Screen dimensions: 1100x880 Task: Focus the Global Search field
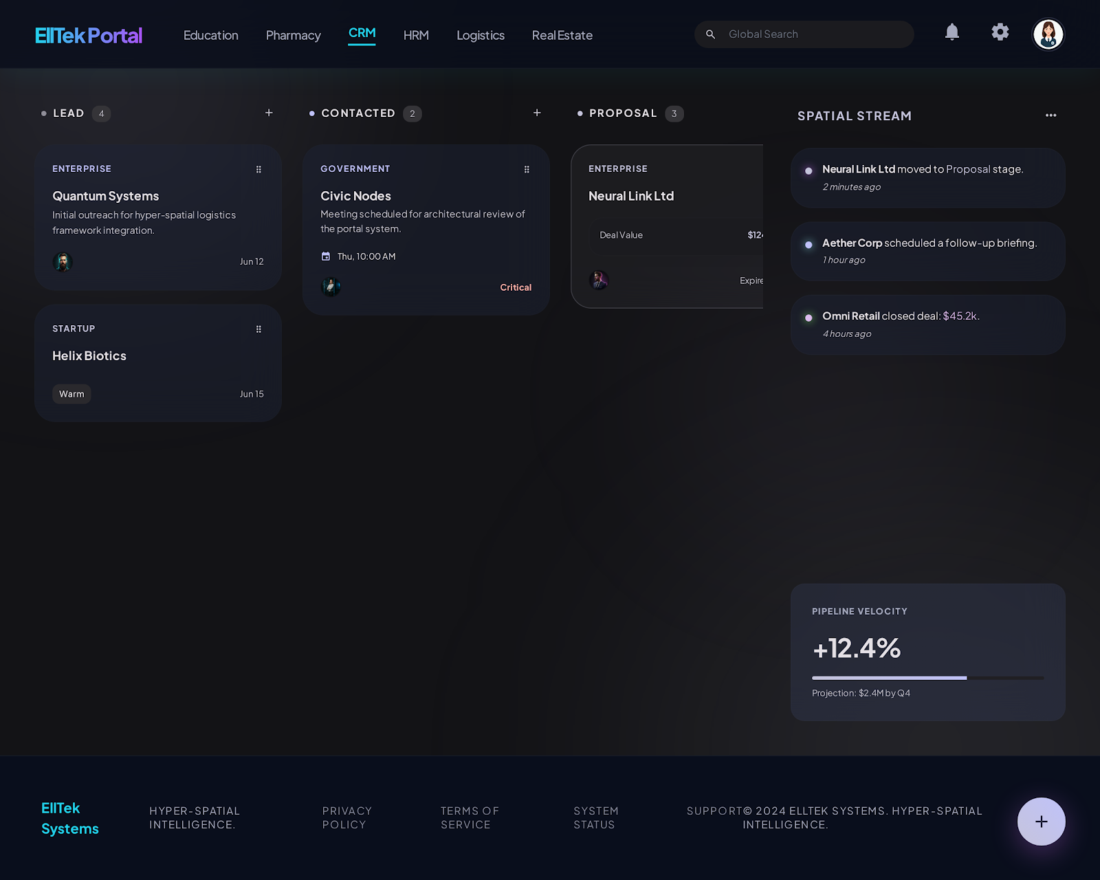(811, 34)
